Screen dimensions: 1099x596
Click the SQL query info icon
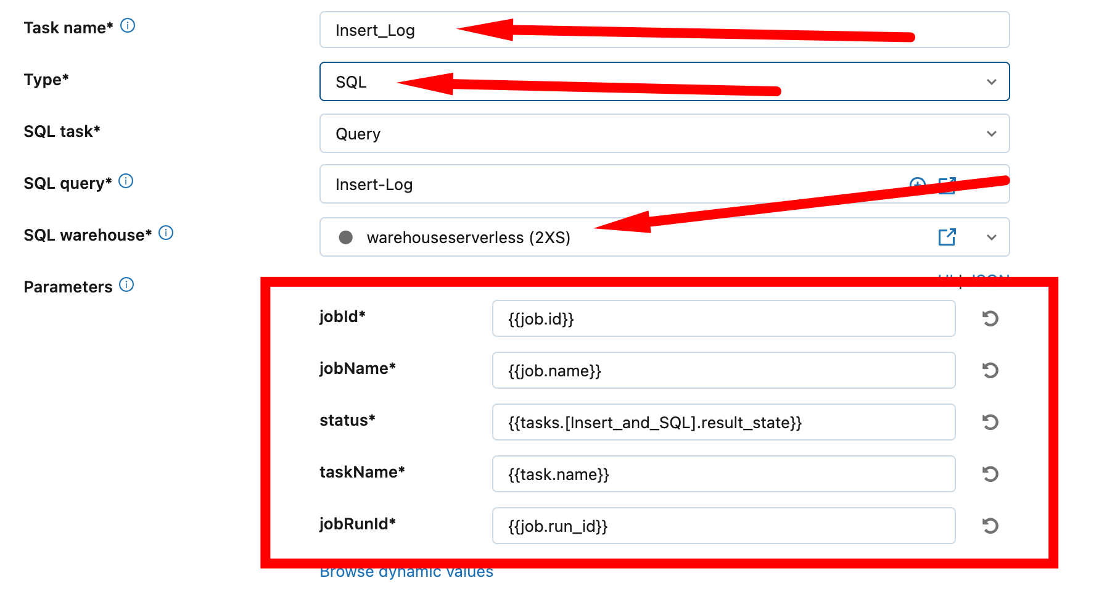126,181
